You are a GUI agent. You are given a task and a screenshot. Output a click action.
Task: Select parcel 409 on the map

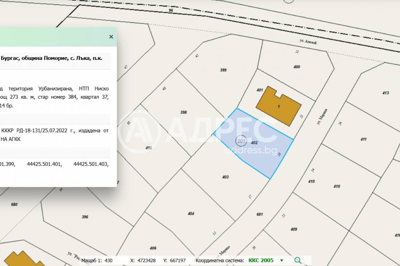pyautogui.click(x=294, y=229)
